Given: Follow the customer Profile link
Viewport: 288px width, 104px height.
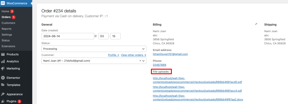Looking at the screenshot, I should pyautogui.click(x=114, y=55).
